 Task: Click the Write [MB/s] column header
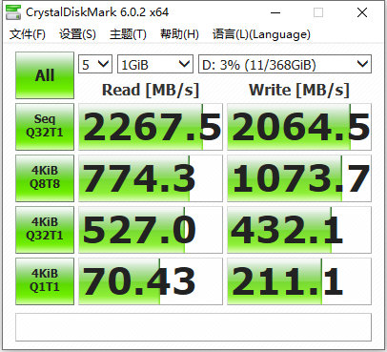(x=299, y=90)
